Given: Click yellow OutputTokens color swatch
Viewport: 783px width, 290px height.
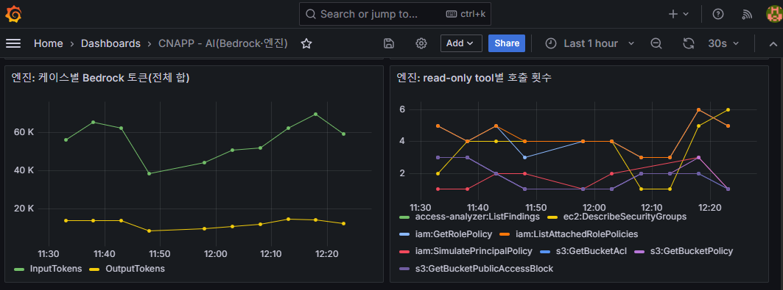Looking at the screenshot, I should (x=95, y=269).
